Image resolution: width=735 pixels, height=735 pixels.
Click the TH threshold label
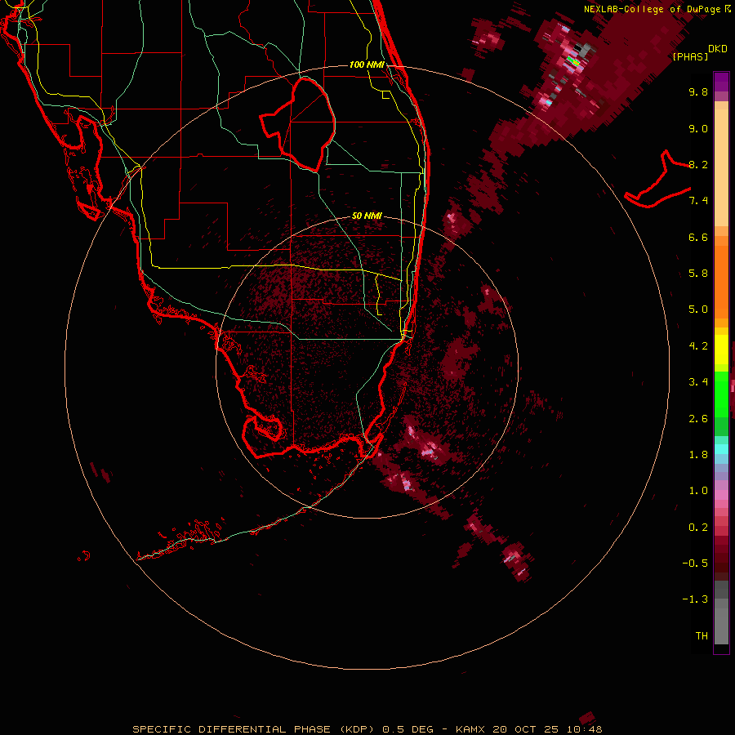(702, 636)
